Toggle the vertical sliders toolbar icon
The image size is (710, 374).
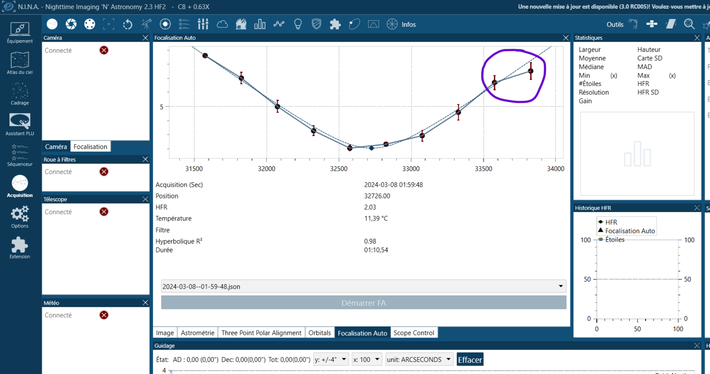(x=203, y=24)
